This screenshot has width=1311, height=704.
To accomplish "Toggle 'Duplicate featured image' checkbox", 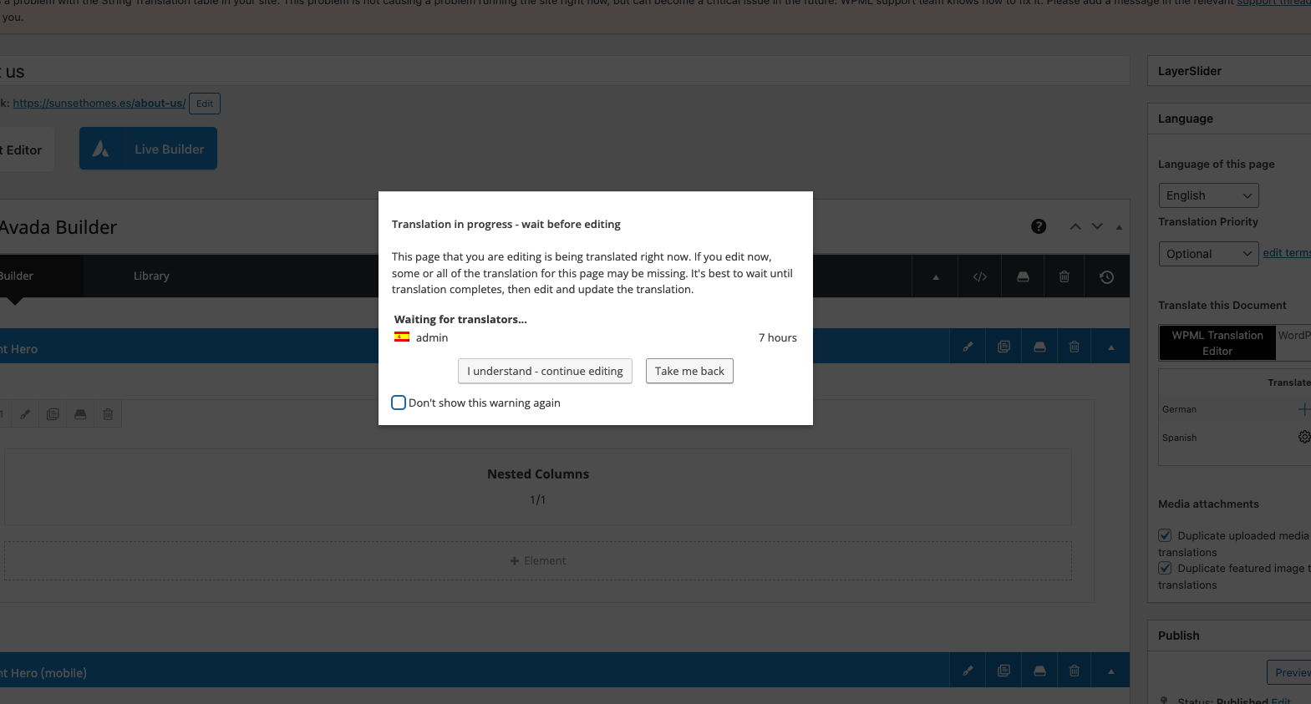I will point(1165,568).
